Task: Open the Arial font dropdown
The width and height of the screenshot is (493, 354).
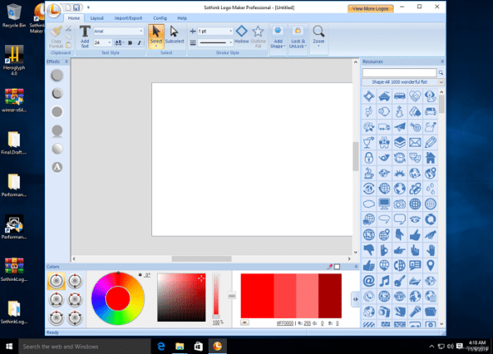Action: (x=141, y=31)
